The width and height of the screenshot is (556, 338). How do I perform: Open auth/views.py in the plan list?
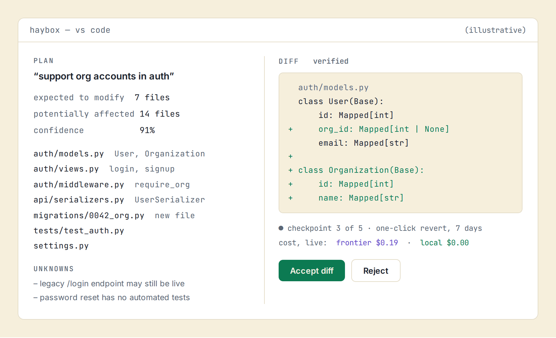click(x=66, y=169)
